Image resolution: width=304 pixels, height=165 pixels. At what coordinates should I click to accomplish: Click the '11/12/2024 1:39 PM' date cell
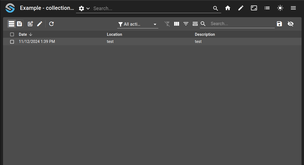(x=37, y=42)
